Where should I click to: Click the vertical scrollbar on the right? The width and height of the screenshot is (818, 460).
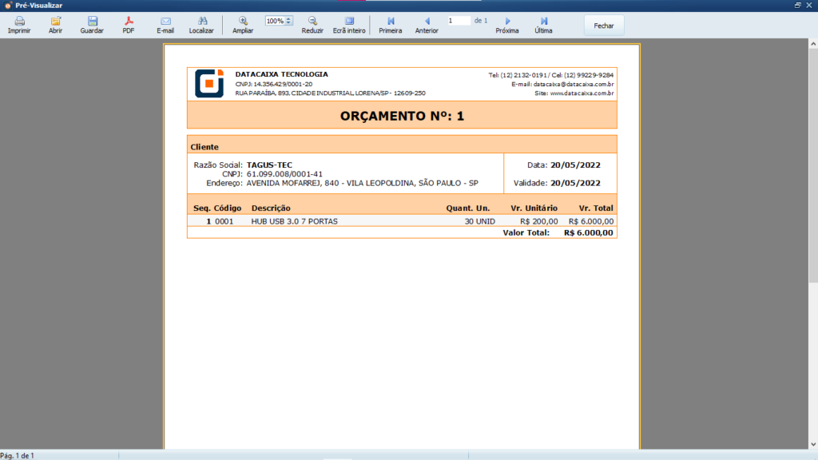pyautogui.click(x=812, y=160)
